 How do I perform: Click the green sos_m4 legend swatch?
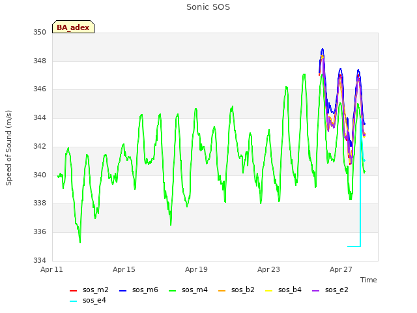click(x=172, y=291)
